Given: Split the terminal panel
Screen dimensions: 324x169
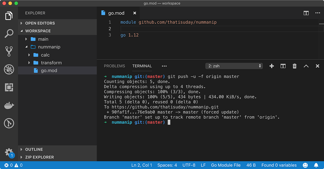Looking at the screenshot, I should click(x=283, y=66).
